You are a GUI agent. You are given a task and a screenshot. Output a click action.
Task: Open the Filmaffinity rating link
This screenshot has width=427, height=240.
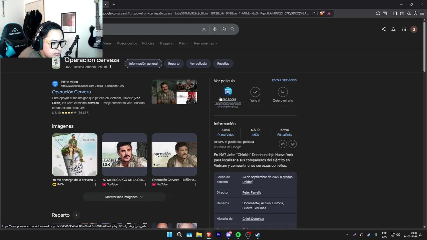[285, 135]
